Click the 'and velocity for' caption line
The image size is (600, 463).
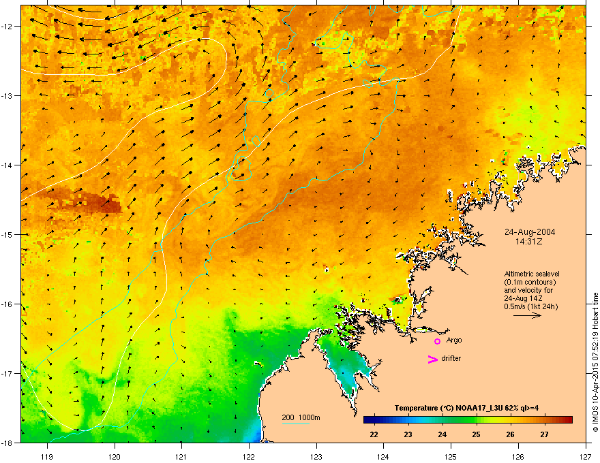tap(528, 290)
